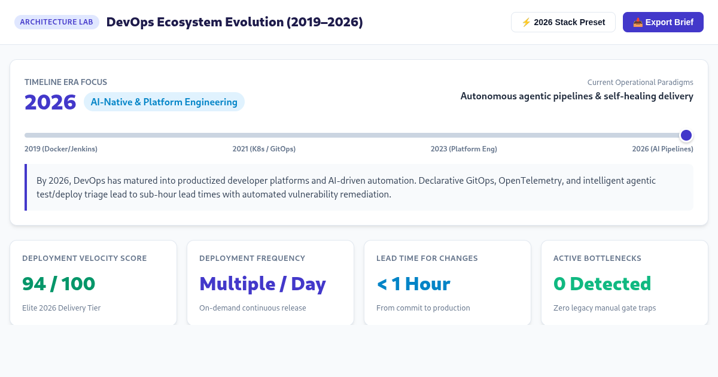
Task: Click On-demand continuous release text
Action: 252,308
